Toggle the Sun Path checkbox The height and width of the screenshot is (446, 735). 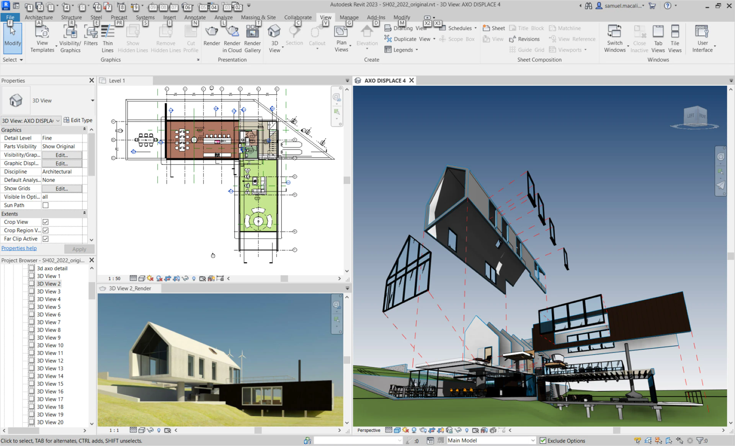click(46, 205)
